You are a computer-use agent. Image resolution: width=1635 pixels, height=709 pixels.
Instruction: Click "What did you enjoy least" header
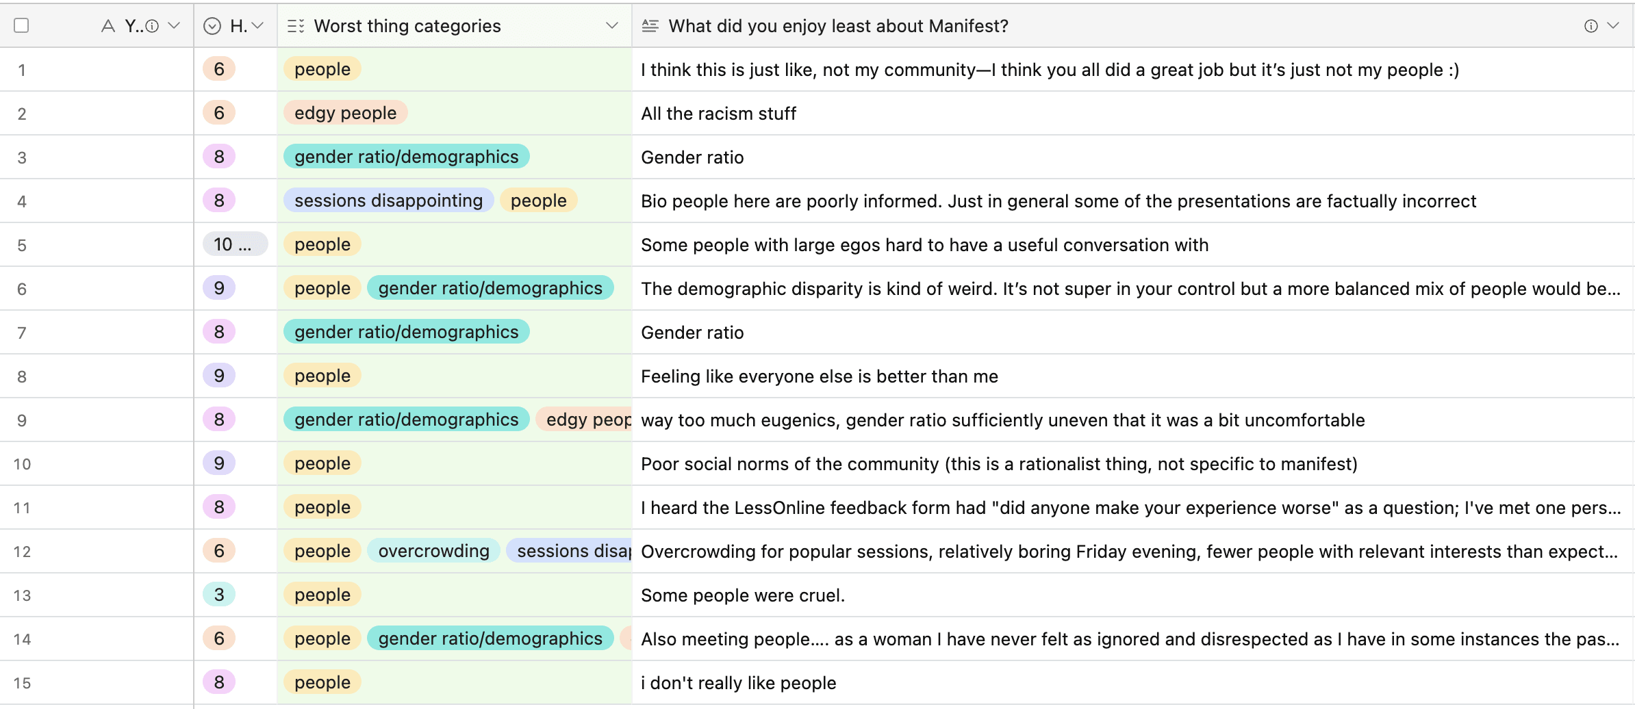[838, 26]
